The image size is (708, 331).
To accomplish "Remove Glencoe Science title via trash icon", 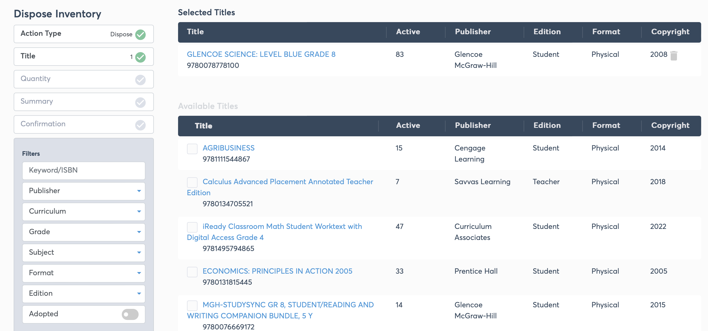I will pos(673,56).
